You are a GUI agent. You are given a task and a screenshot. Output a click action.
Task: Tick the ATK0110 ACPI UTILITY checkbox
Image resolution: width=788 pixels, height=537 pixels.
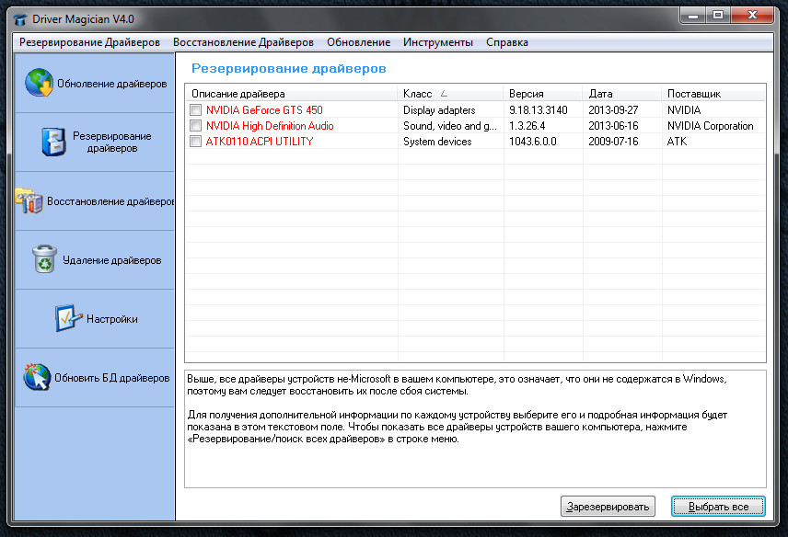(195, 142)
